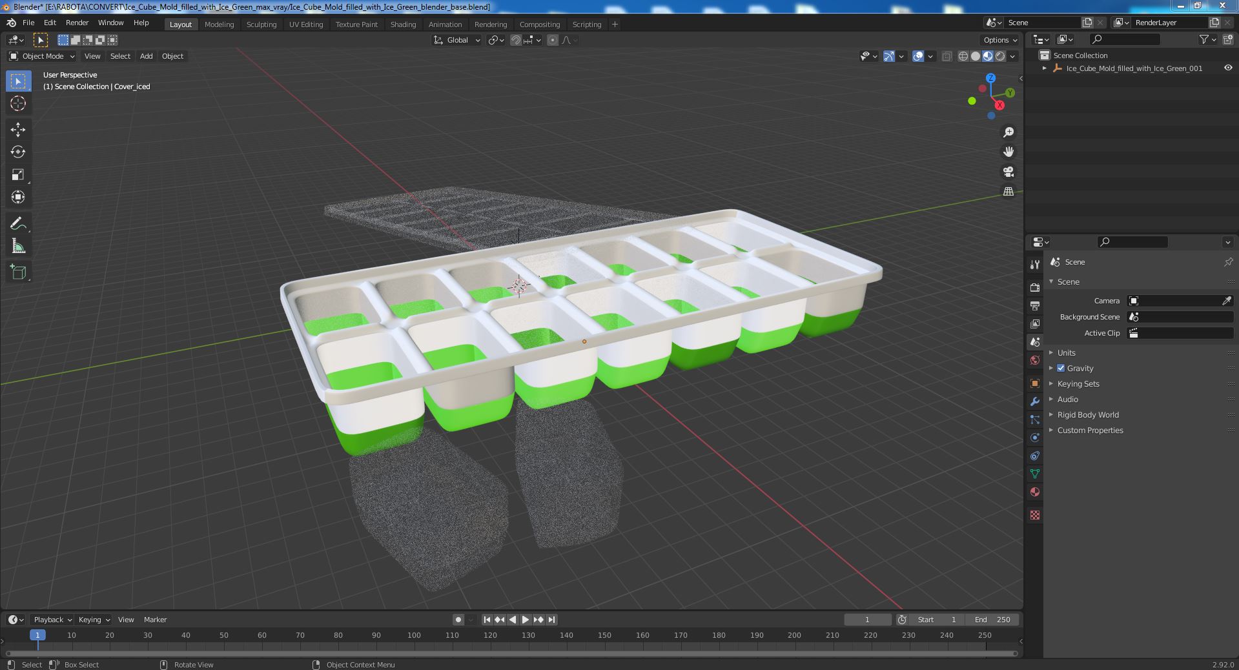Viewport: 1239px width, 670px height.
Task: Open the World properties tab
Action: pos(1035,360)
